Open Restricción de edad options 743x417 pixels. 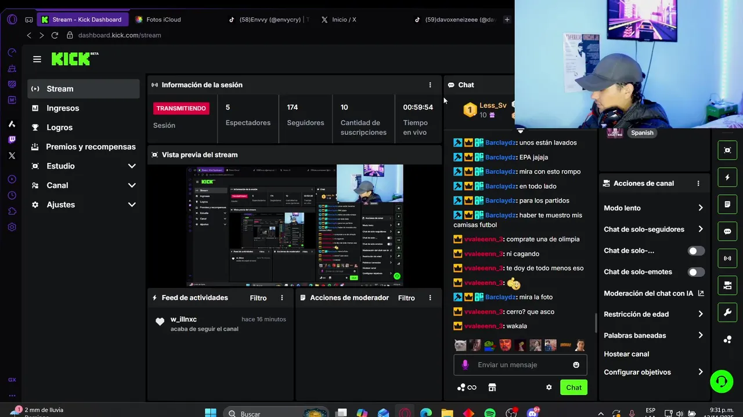[654, 314]
